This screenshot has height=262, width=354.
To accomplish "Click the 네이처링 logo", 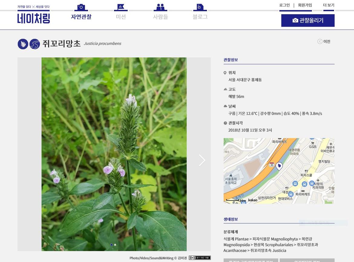I will 34,18.
